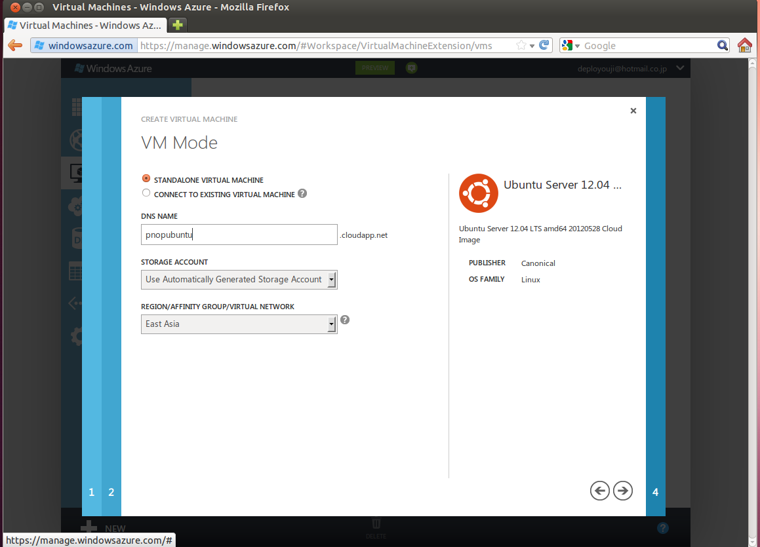Jump to wizard step 2 bar

point(111,307)
